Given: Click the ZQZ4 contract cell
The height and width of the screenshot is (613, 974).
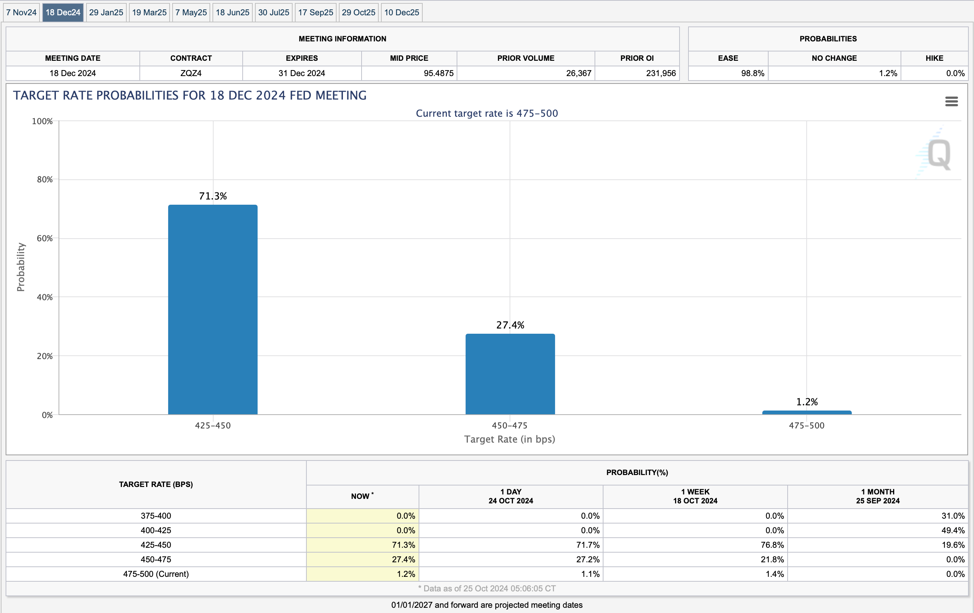Looking at the screenshot, I should pos(191,73).
